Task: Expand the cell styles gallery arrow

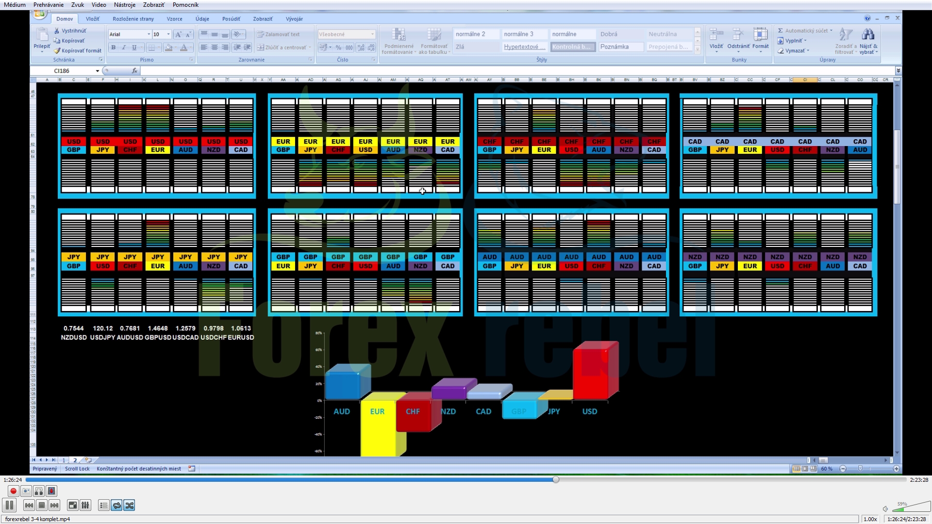Action: coord(698,49)
